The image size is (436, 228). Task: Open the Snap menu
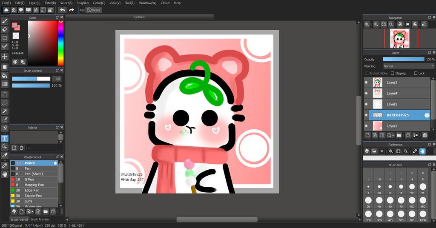tap(83, 3)
